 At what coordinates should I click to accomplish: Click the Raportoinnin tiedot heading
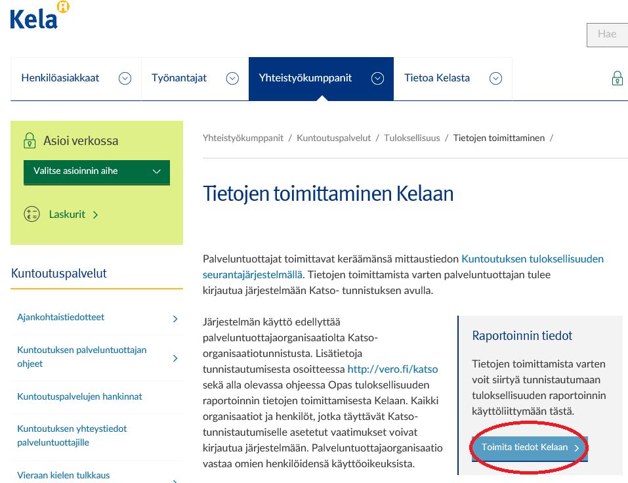pos(522,335)
